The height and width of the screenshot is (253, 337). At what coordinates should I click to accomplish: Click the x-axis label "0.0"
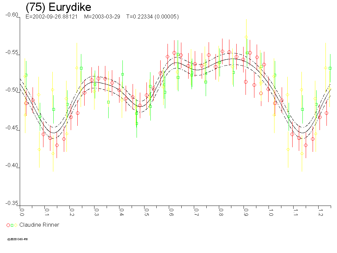(22, 212)
